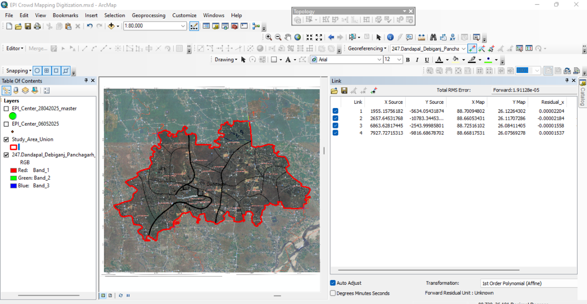The height and width of the screenshot is (304, 587).
Task: Open the Editor dropdown menu
Action: pos(14,48)
